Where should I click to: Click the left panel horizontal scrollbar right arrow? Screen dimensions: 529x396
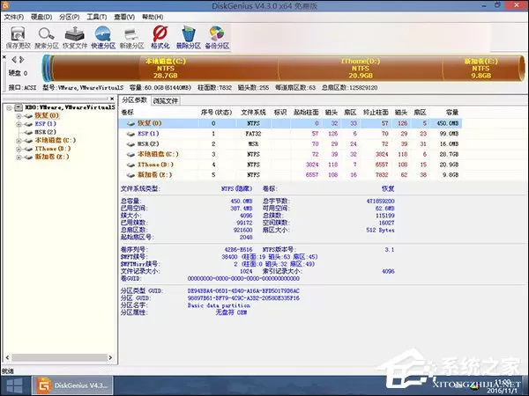pos(110,357)
